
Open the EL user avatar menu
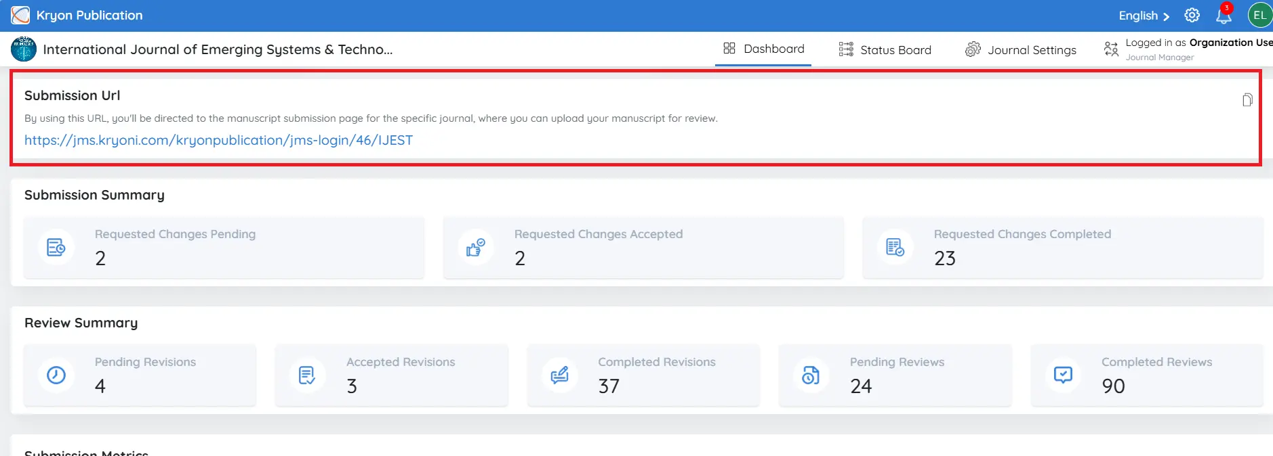pos(1260,15)
